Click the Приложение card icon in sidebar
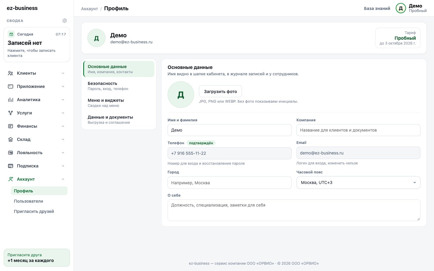The height and width of the screenshot is (271, 434). coord(11,86)
